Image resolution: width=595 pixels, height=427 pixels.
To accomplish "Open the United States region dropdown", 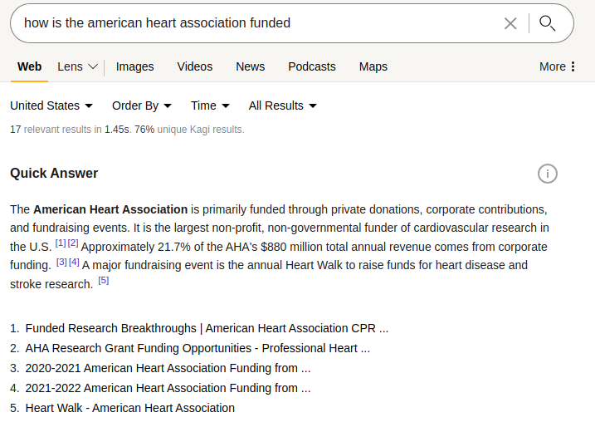I will point(51,106).
